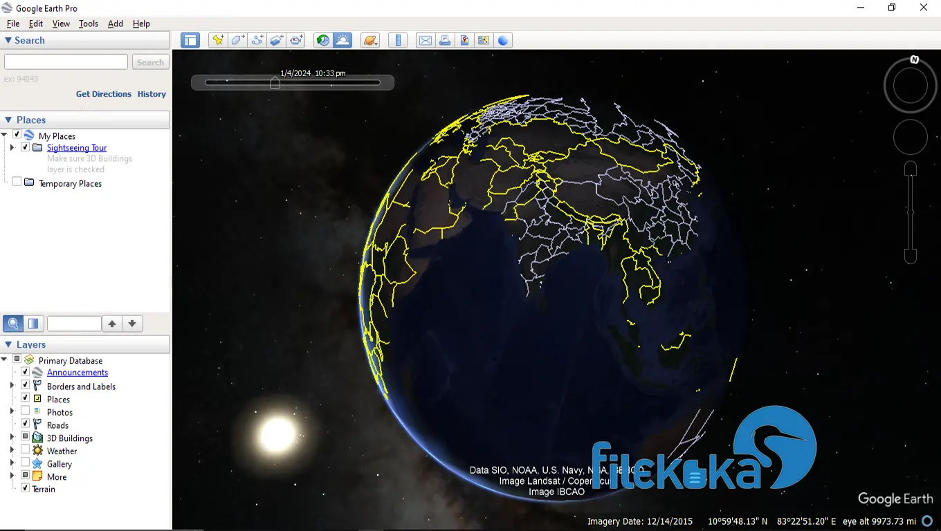Uncheck the Sightseeing Tour checkbox

(x=26, y=147)
